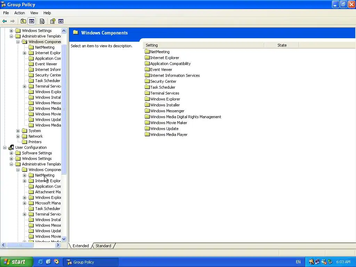Select Windows Messenger in the Setting list
The height and width of the screenshot is (267, 356).
point(167,111)
